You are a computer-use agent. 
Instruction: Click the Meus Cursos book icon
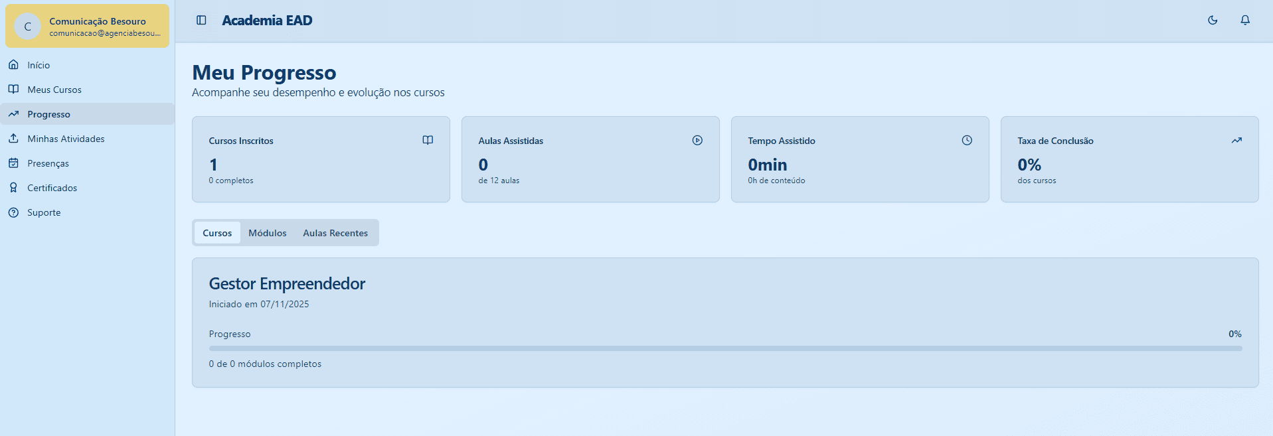(x=13, y=90)
